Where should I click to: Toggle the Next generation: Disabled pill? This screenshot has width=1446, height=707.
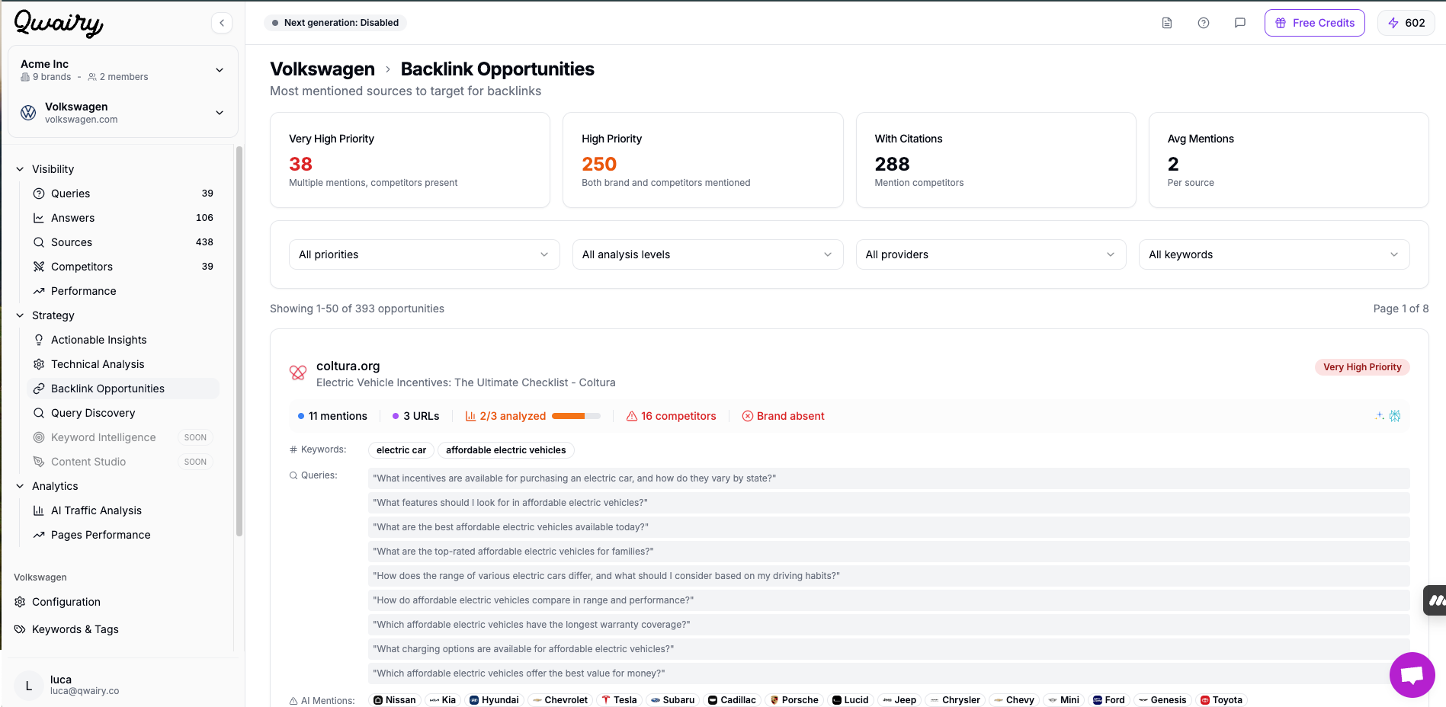click(x=335, y=23)
